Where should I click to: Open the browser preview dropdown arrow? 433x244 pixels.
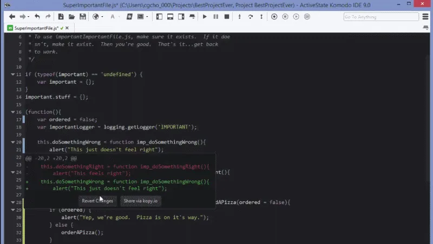click(x=102, y=17)
